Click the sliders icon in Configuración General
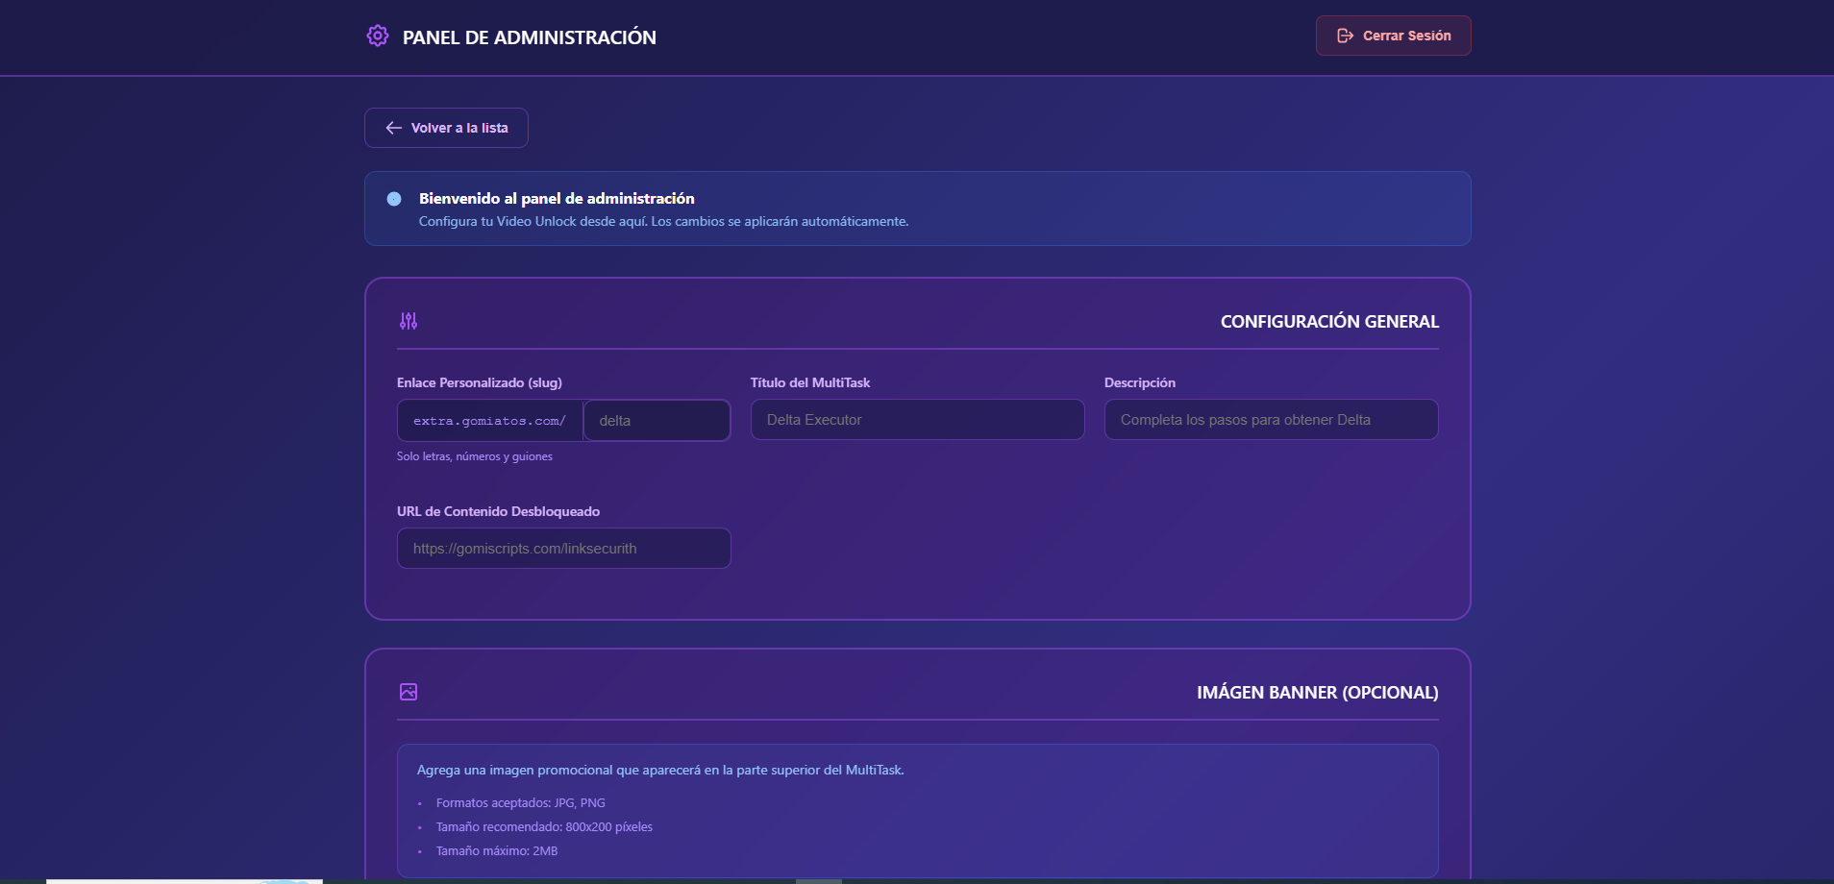This screenshot has width=1834, height=884. (409, 321)
